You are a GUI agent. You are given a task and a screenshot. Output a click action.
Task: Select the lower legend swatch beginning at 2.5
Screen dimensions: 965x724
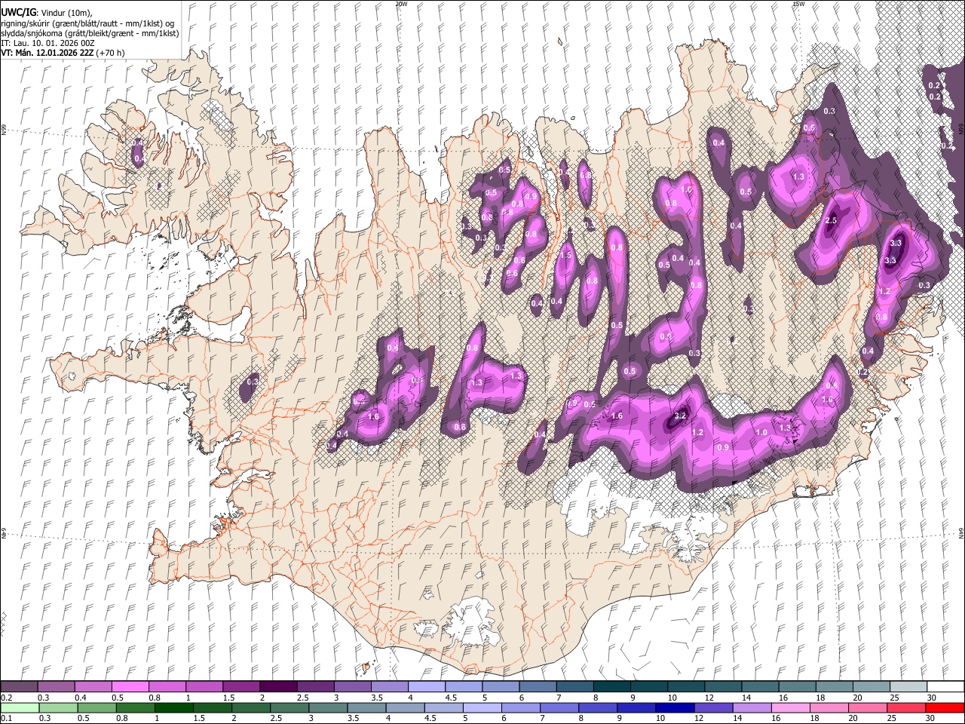pyautogui.click(x=289, y=707)
